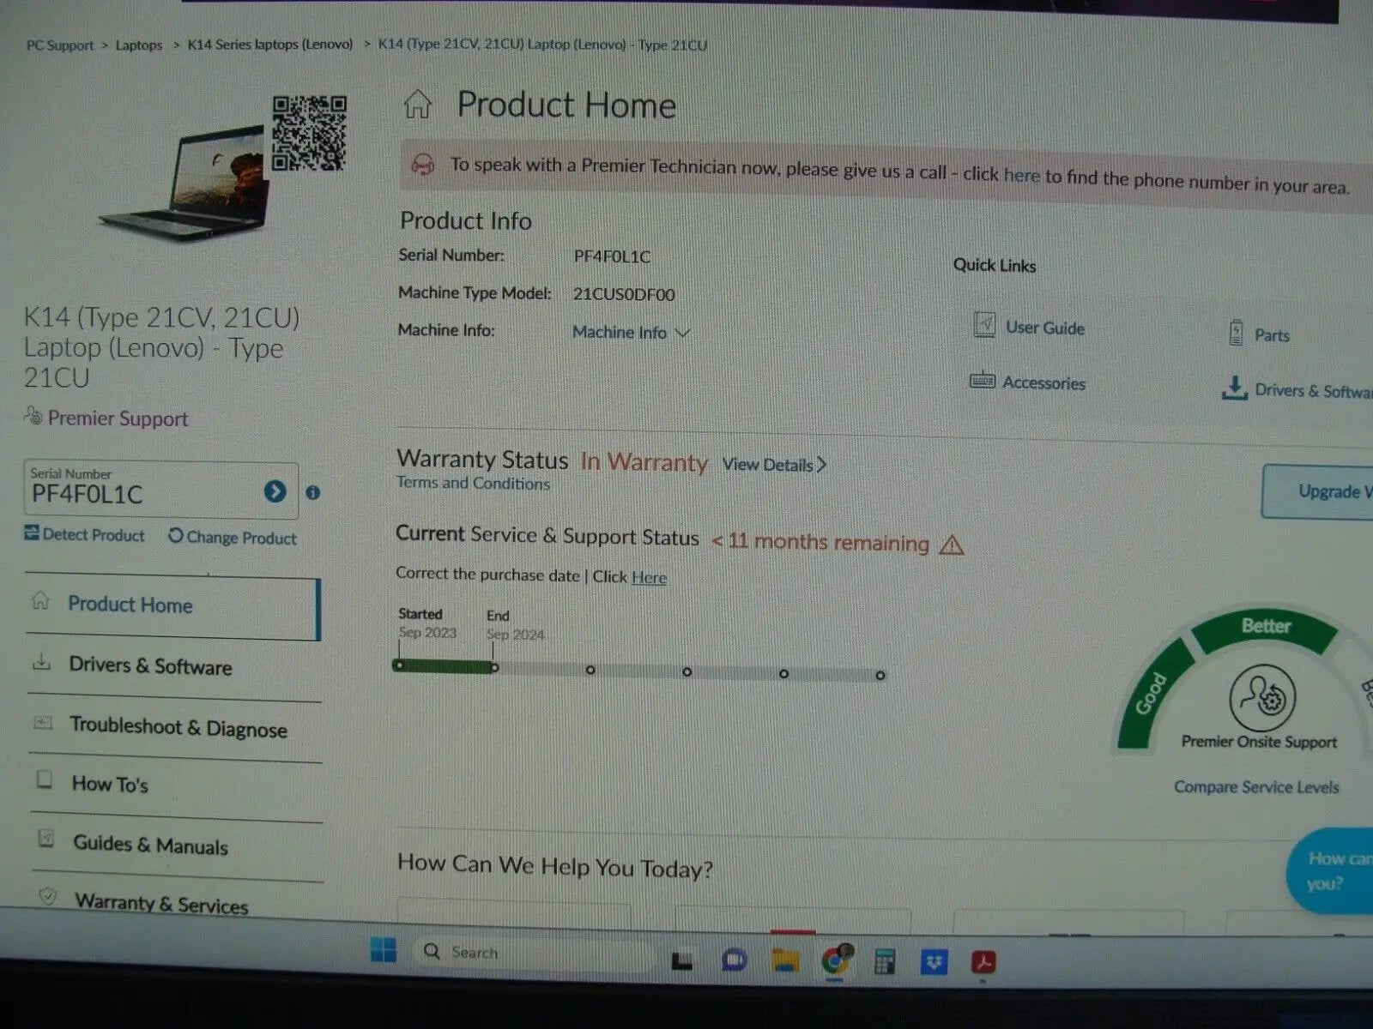Screen dimensions: 1373x1029
Task: Submit serial number with the blue arrow button
Action: (x=275, y=491)
